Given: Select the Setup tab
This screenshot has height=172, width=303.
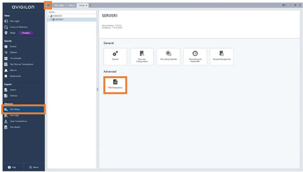Looking at the screenshot, I should click(x=81, y=5).
